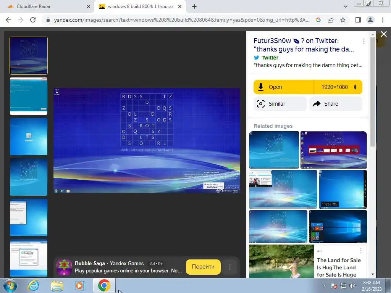Open ad options three-dot in related panel
The width and height of the screenshot is (391, 293).
[360, 251]
